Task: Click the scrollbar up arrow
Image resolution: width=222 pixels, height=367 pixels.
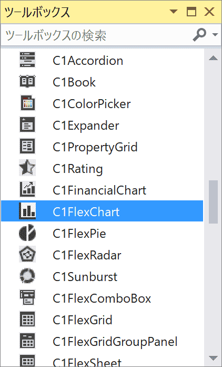Action: (x=213, y=58)
